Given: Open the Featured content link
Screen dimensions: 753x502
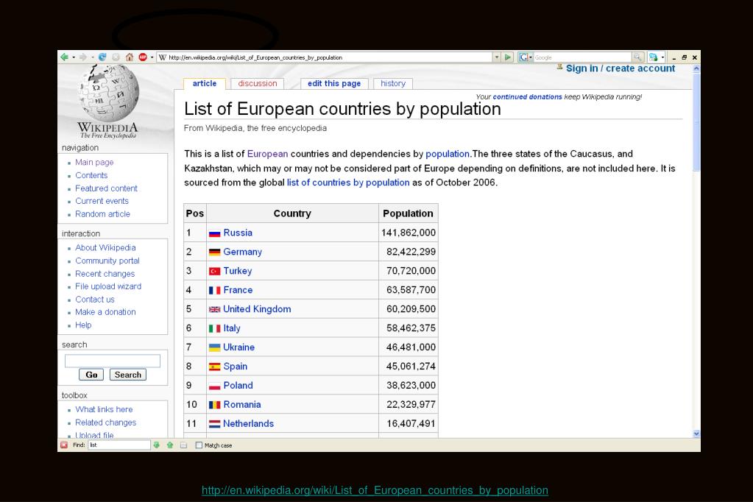Looking at the screenshot, I should [106, 188].
